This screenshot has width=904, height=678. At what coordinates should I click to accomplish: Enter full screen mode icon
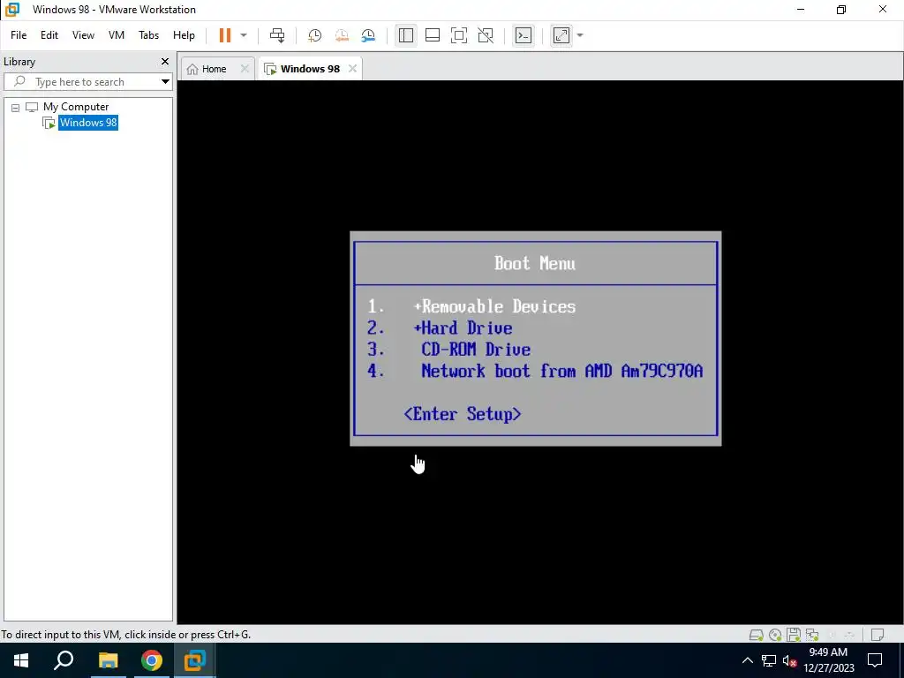pos(459,35)
